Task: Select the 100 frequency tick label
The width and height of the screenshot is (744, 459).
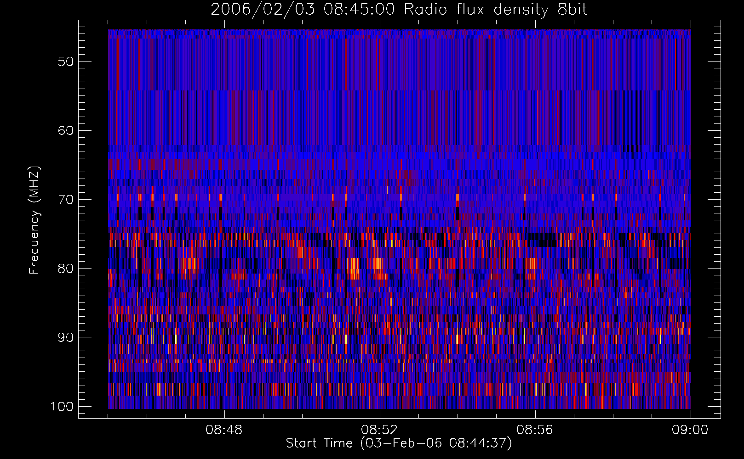Action: pos(62,407)
